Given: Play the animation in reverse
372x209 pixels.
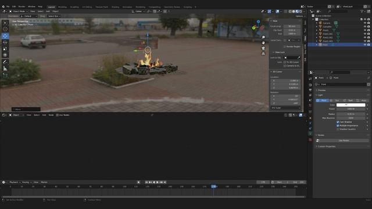Looking at the screenshot, I should pyautogui.click(x=153, y=182).
